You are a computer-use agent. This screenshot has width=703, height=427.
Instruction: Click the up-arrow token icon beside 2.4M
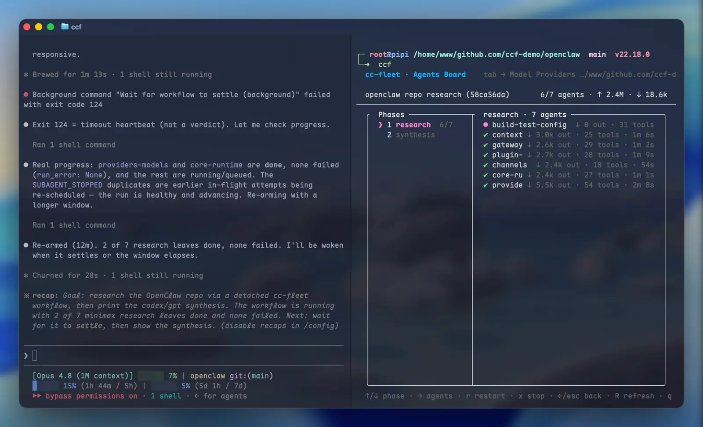click(599, 94)
